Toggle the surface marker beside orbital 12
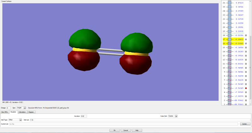 (x=246, y=60)
